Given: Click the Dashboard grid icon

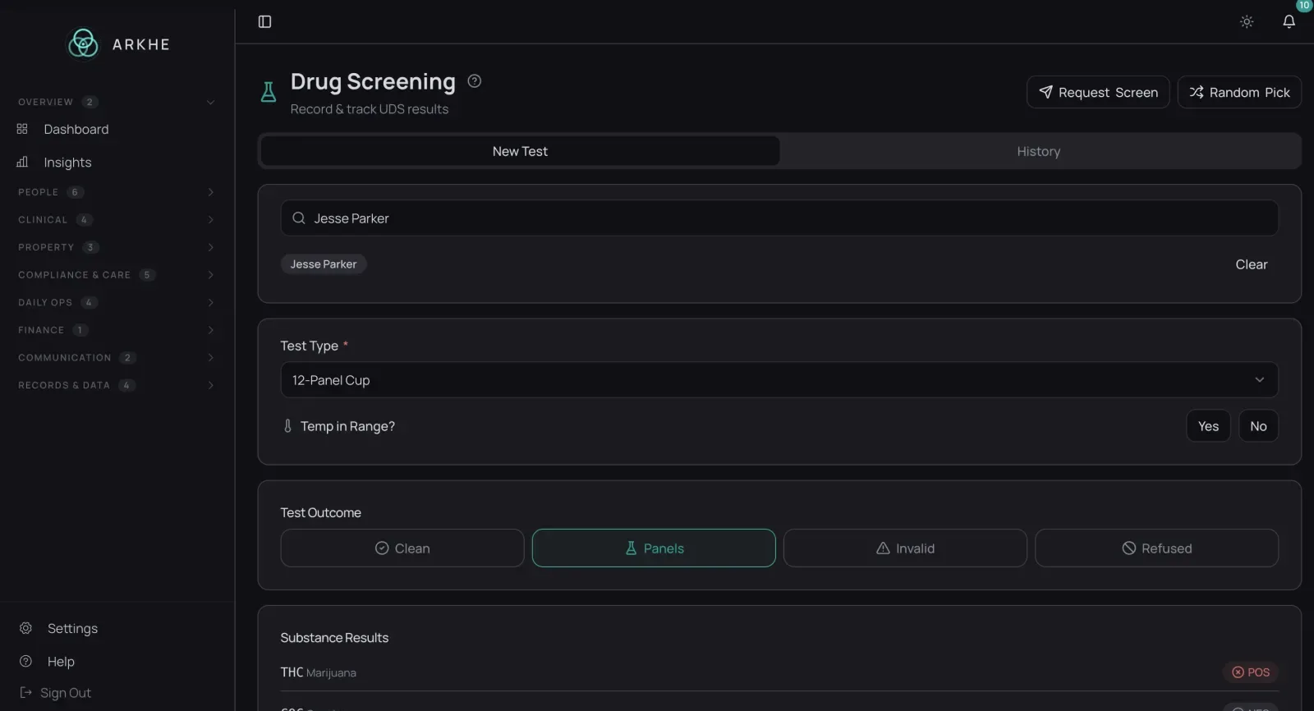Looking at the screenshot, I should 22,129.
